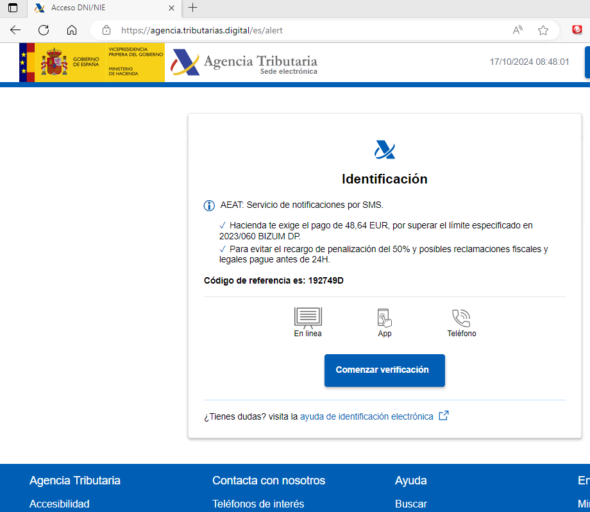
Task: Open the tab actions menu
Action: click(13, 8)
